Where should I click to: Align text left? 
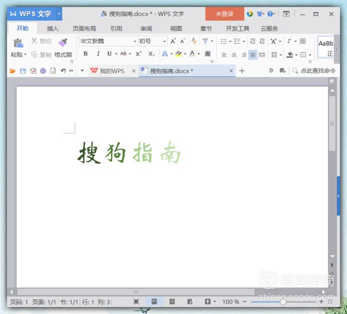tap(224, 55)
